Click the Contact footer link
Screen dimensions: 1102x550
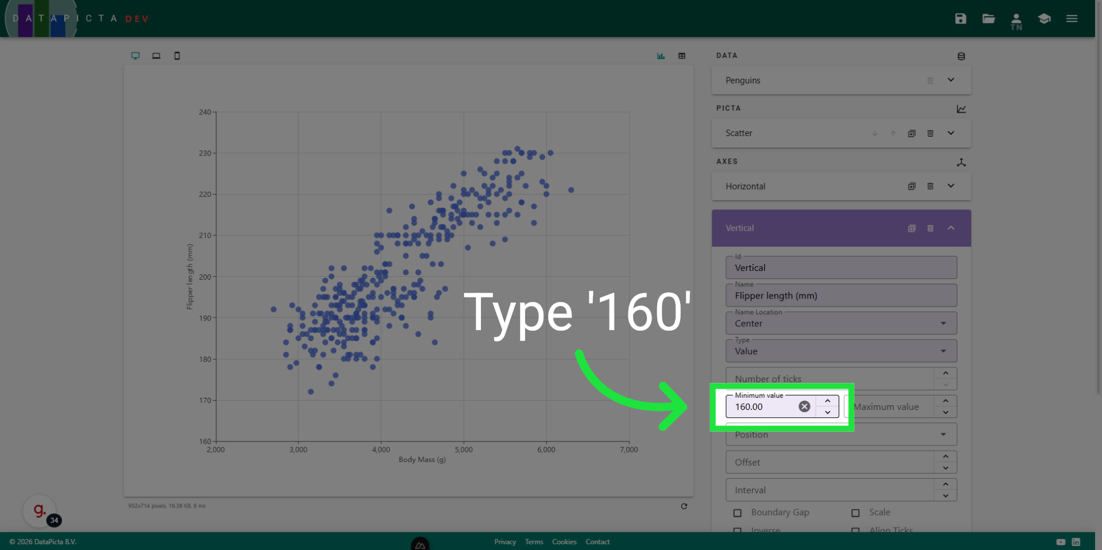[x=597, y=542]
